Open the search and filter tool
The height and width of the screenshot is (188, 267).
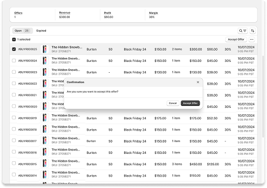(242, 31)
